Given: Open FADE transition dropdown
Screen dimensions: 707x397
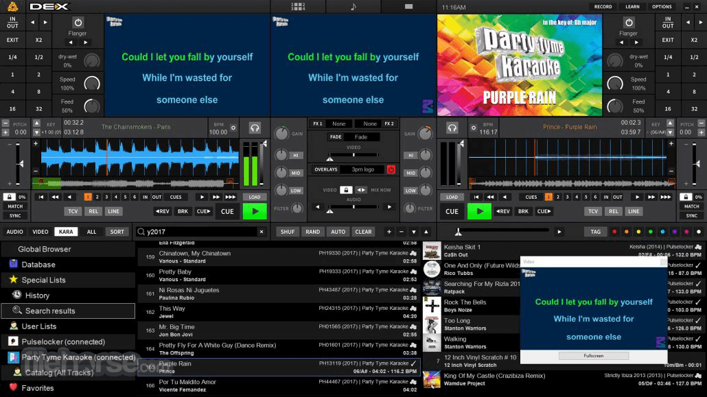Looking at the screenshot, I should (x=361, y=137).
